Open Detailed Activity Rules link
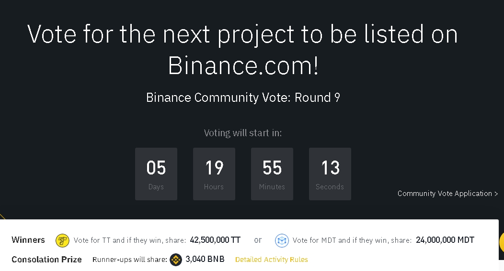This screenshot has width=504, height=271. pyautogui.click(x=272, y=260)
